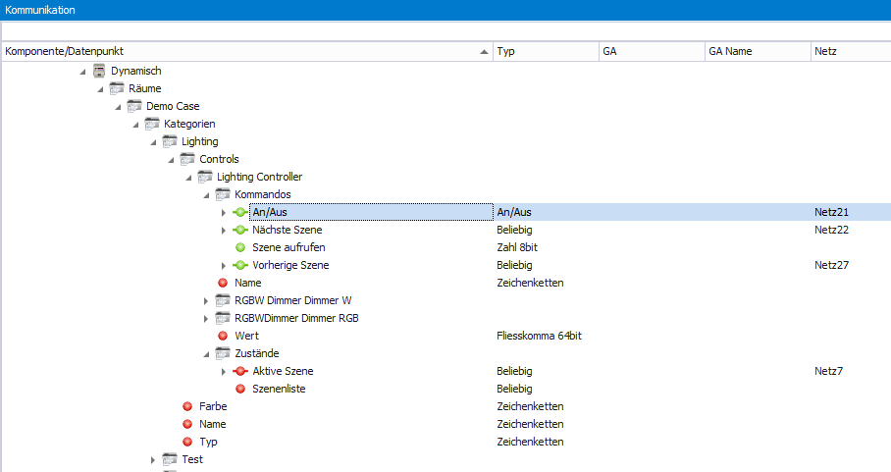
Task: Click the GA Name column header
Action: click(x=758, y=51)
